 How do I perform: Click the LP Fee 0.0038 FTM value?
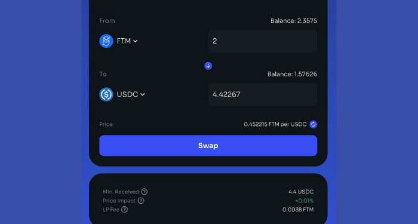coord(298,210)
